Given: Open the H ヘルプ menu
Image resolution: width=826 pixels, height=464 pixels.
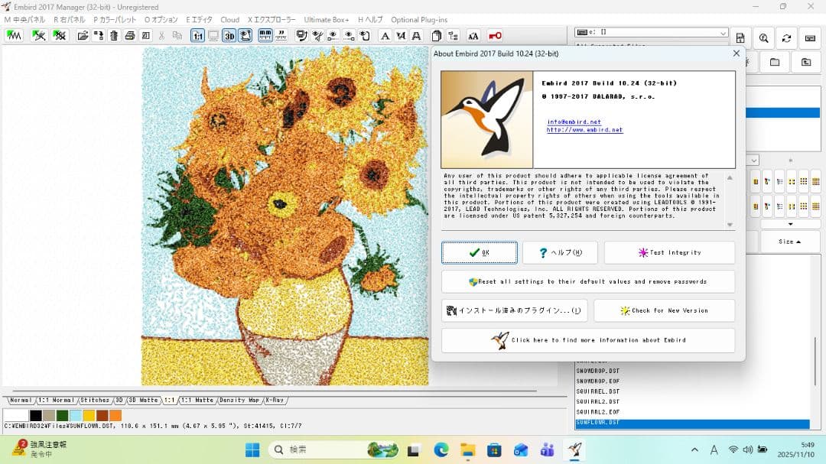Looking at the screenshot, I should [x=370, y=19].
